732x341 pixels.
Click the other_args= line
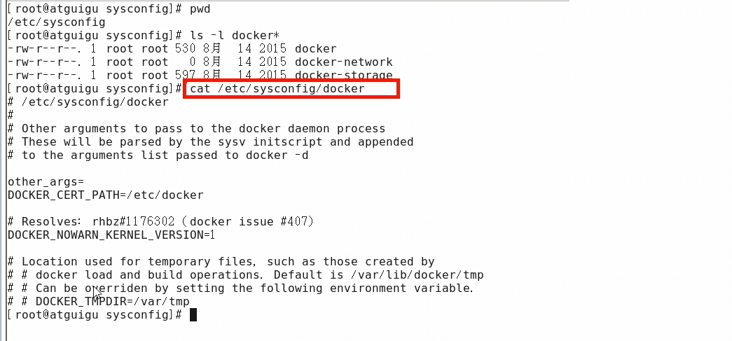click(46, 182)
